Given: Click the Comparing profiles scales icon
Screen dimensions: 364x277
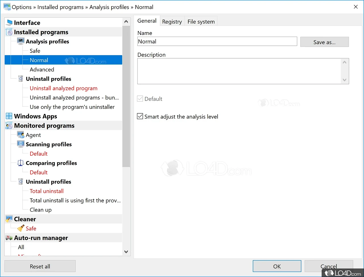Looking at the screenshot, I should (21, 163).
